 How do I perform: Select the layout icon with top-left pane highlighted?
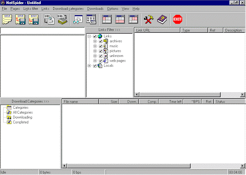[107, 19]
